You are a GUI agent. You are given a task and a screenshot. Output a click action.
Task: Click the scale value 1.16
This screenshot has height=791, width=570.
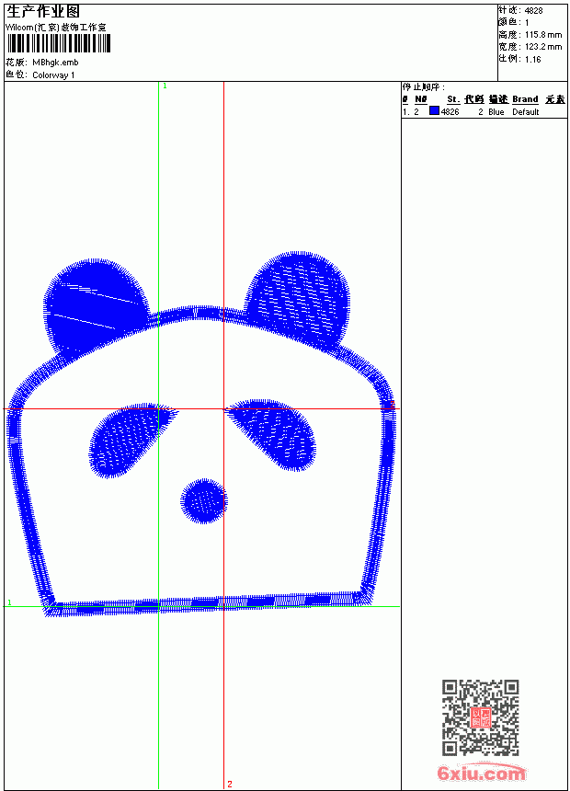coord(532,59)
